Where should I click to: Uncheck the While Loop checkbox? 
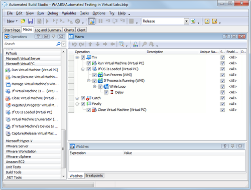100,87
